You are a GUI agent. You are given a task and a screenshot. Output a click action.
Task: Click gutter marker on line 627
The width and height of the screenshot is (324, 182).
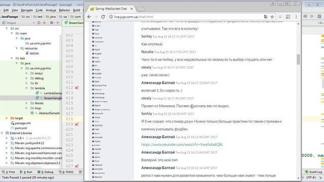(x=76, y=166)
